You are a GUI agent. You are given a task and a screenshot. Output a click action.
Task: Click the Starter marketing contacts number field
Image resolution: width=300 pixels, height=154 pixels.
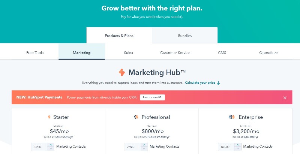(x=39, y=147)
